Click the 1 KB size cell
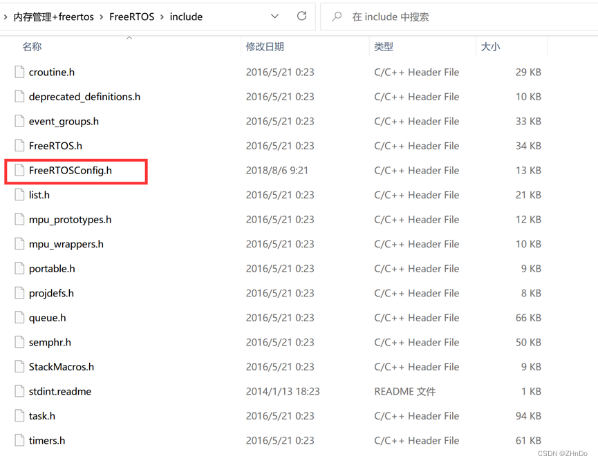Viewport: 598px width, 463px height. pyautogui.click(x=531, y=391)
